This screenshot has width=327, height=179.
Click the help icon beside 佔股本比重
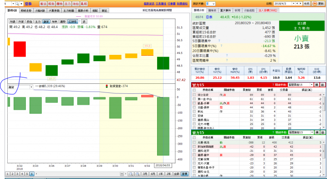(227, 55)
